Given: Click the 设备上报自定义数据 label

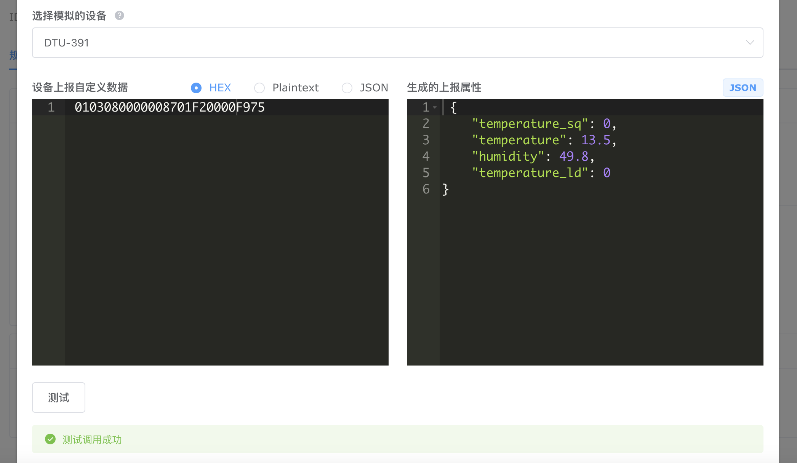Looking at the screenshot, I should [x=80, y=88].
